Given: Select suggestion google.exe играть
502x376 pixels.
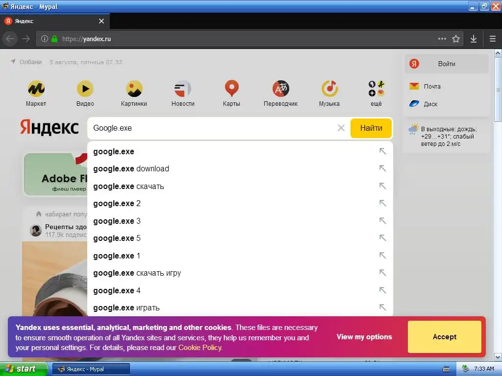Looking at the screenshot, I should 240,308.
